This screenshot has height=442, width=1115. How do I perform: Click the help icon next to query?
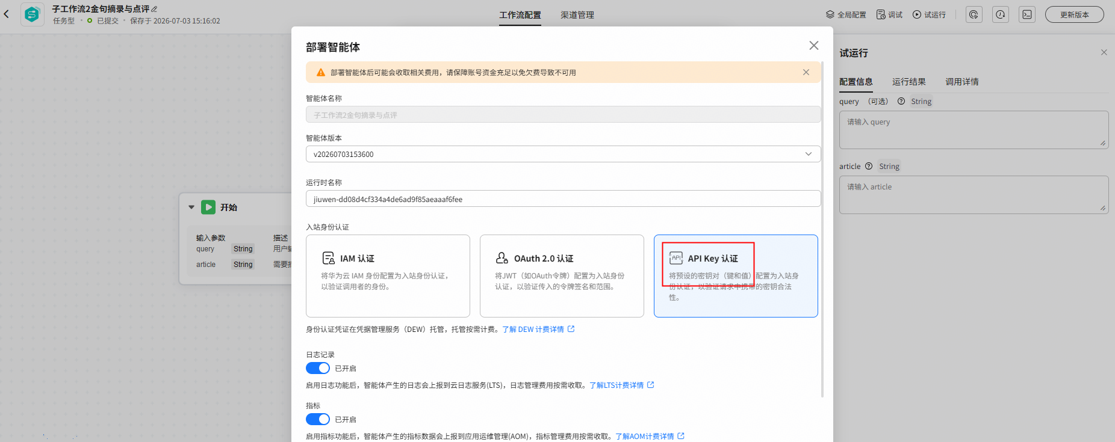coord(901,101)
